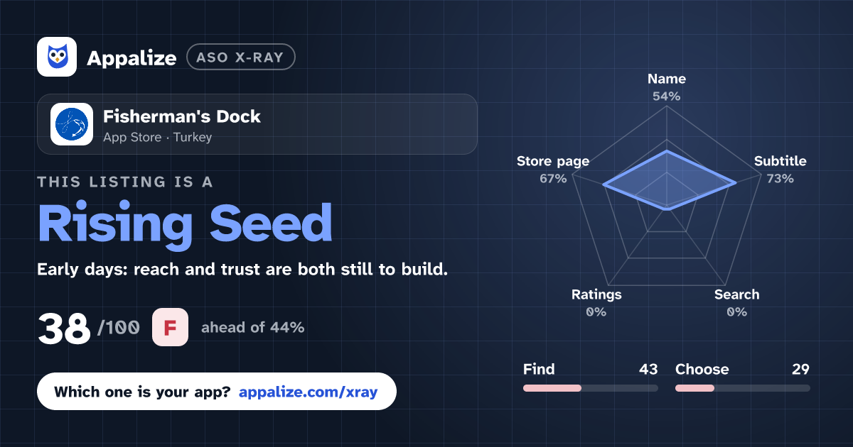Open the appalize.com/xray link
The width and height of the screenshot is (853, 447).
click(x=308, y=392)
